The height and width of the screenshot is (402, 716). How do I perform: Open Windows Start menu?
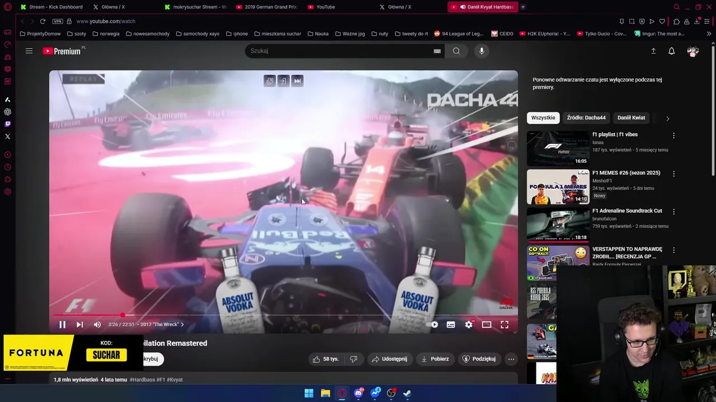(309, 393)
